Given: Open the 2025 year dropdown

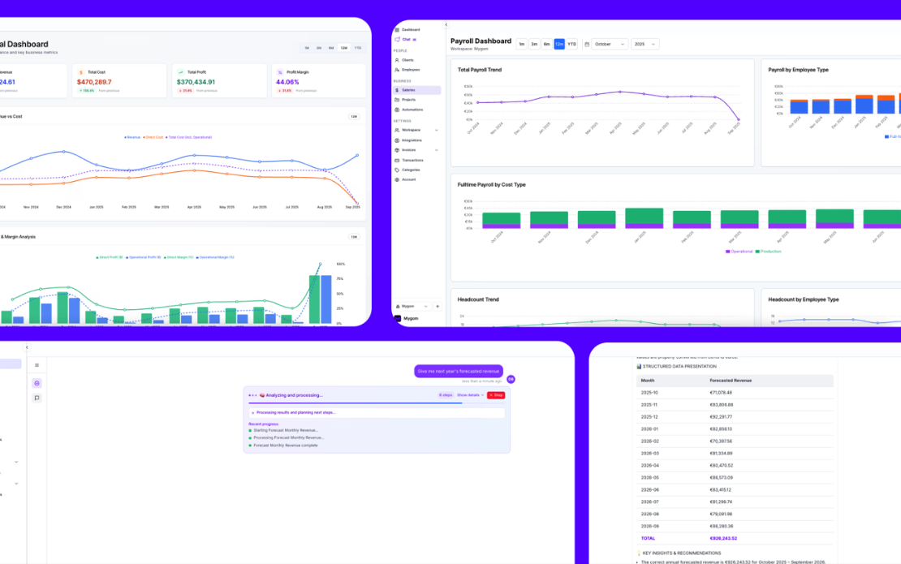Looking at the screenshot, I should [x=644, y=43].
